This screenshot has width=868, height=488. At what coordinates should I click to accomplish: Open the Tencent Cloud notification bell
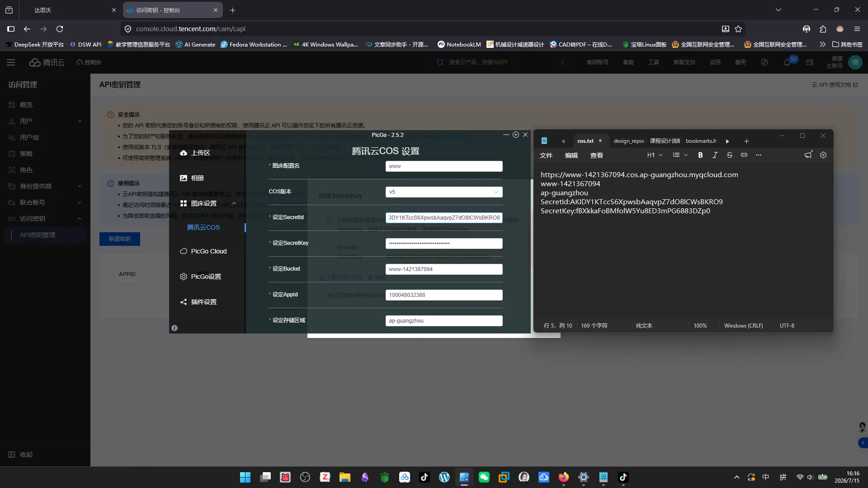point(787,62)
